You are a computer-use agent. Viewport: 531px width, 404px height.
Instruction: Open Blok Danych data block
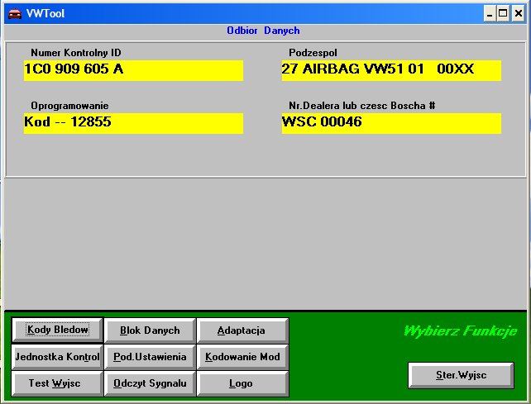(150, 330)
